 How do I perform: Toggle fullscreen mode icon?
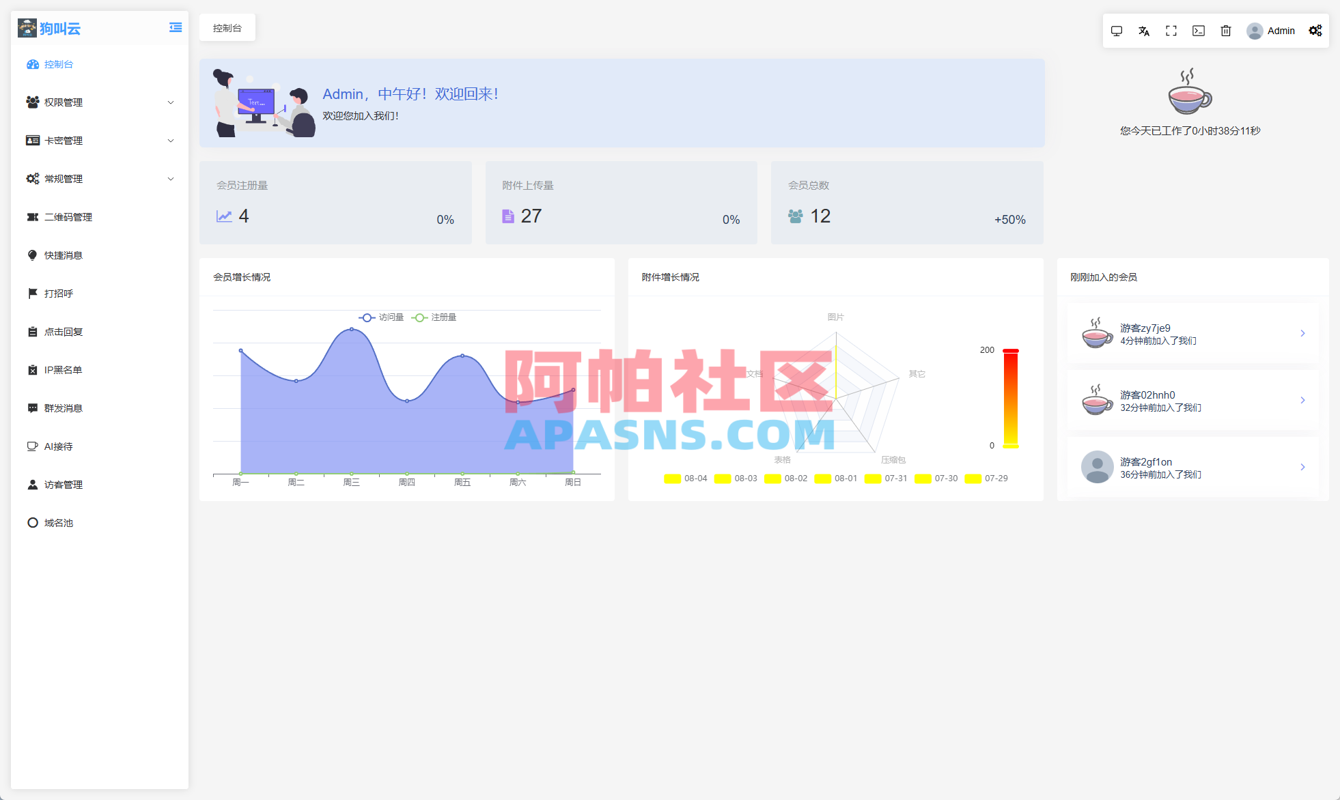pyautogui.click(x=1171, y=31)
